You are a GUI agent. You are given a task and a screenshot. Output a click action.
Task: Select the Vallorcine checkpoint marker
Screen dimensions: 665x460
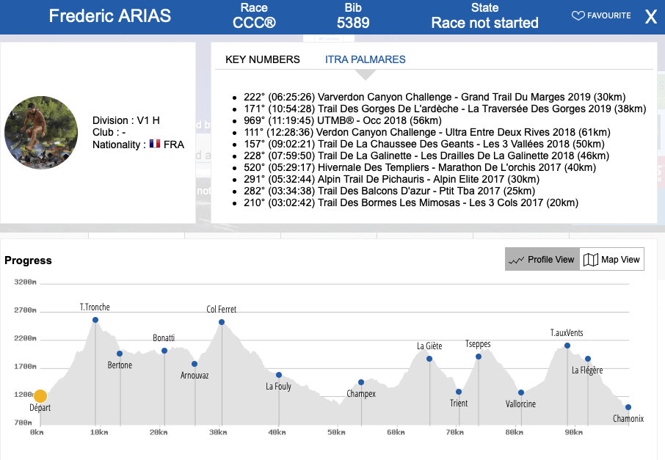point(521,393)
